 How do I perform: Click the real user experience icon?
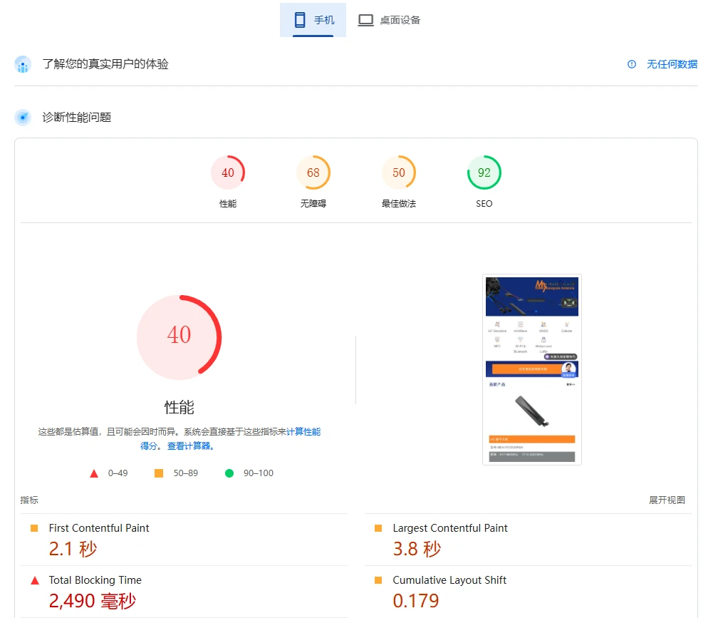click(x=23, y=65)
